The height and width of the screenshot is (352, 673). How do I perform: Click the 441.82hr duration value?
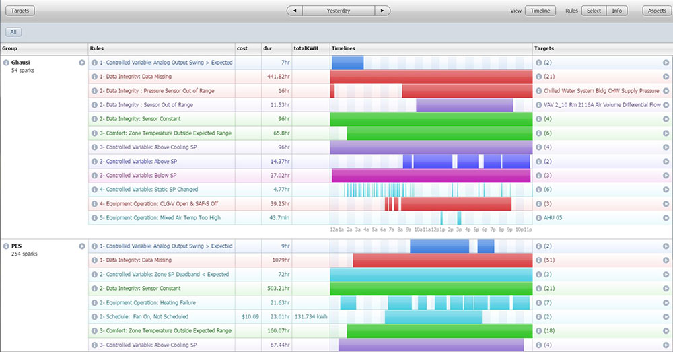pos(279,77)
